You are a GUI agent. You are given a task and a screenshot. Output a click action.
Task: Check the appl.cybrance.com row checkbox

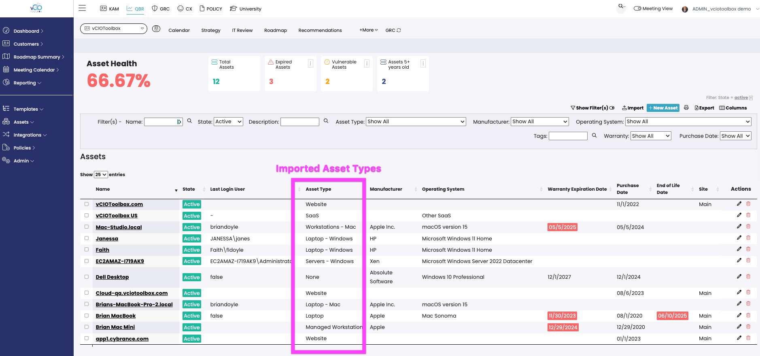click(x=87, y=338)
